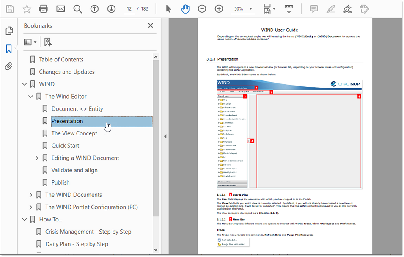This screenshot has width=404, height=257.
Task: Click the Print file icon
Action: [43, 9]
